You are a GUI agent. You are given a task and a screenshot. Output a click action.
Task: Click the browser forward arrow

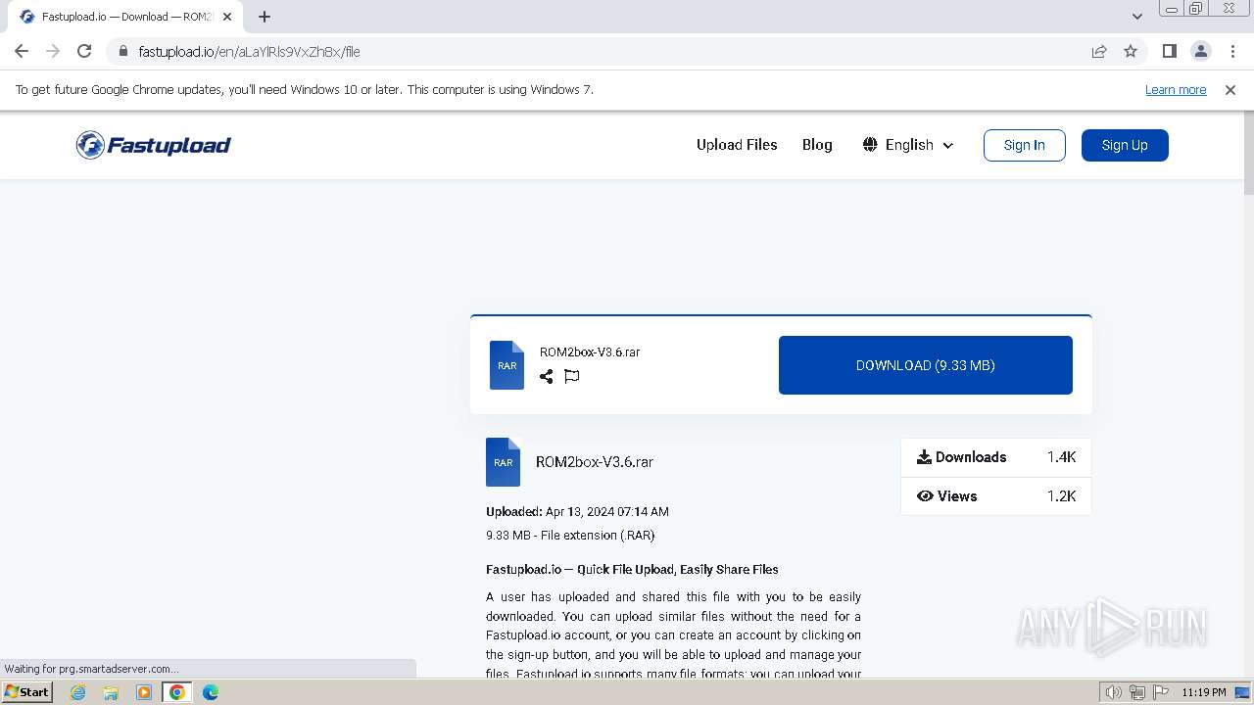[53, 51]
